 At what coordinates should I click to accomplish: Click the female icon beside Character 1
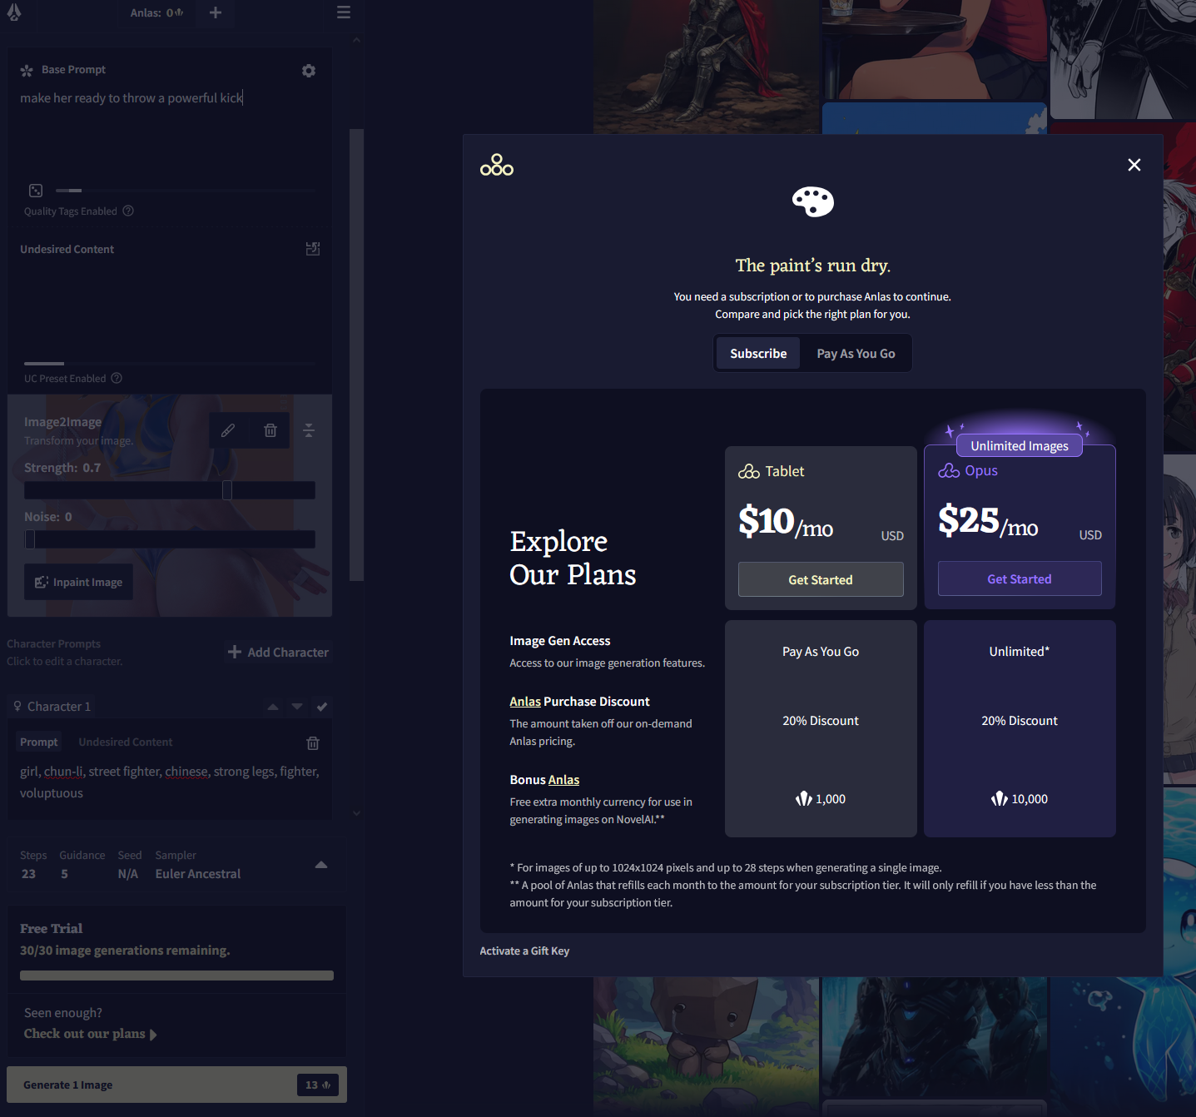coord(17,706)
